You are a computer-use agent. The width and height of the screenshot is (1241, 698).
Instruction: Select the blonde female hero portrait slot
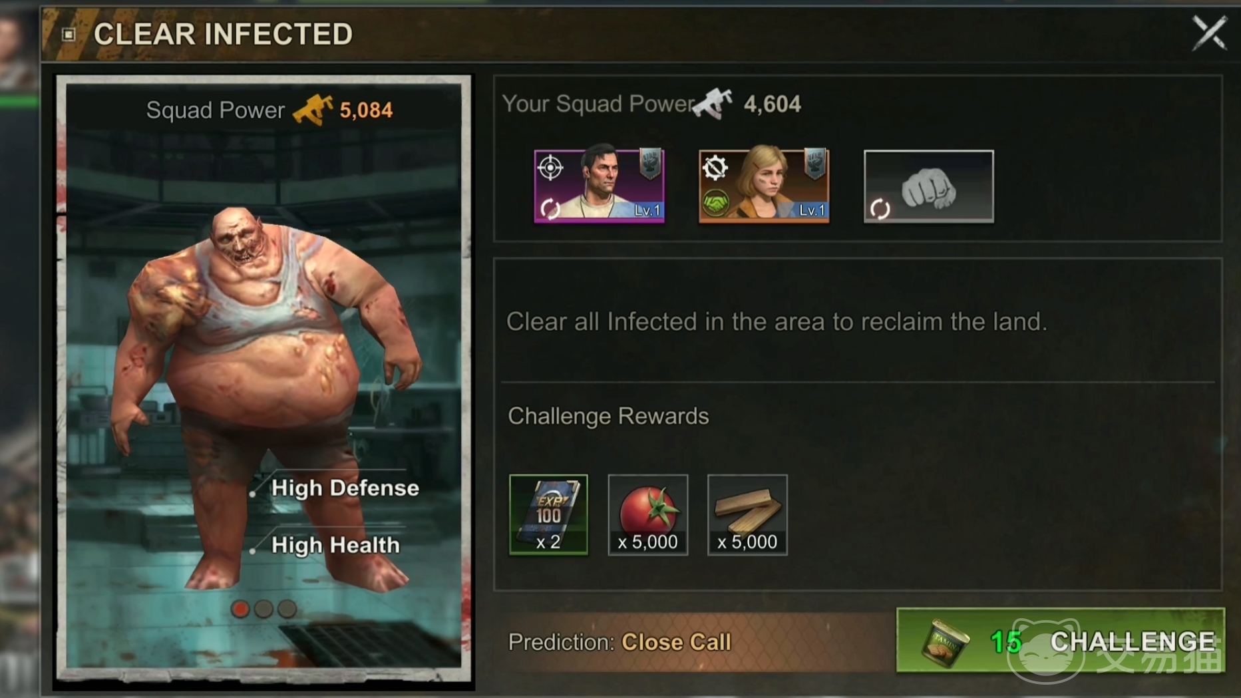[764, 186]
